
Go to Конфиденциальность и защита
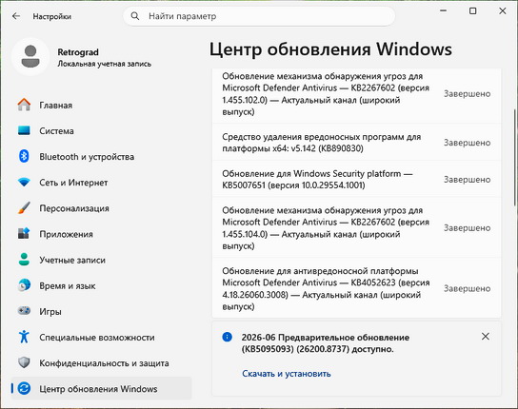point(102,362)
